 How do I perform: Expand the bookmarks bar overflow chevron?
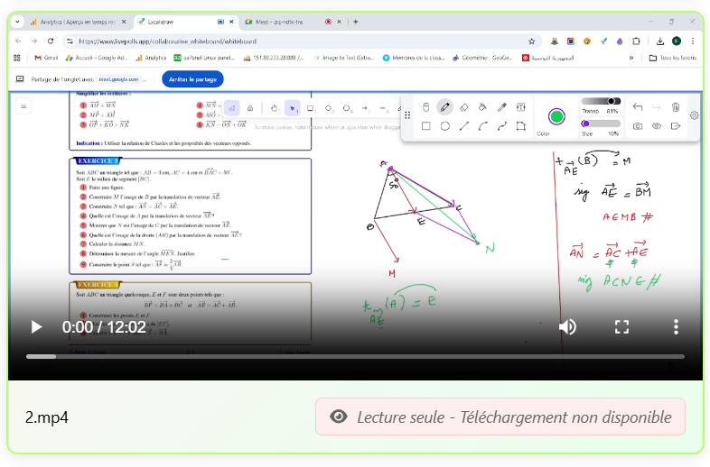[x=631, y=58]
